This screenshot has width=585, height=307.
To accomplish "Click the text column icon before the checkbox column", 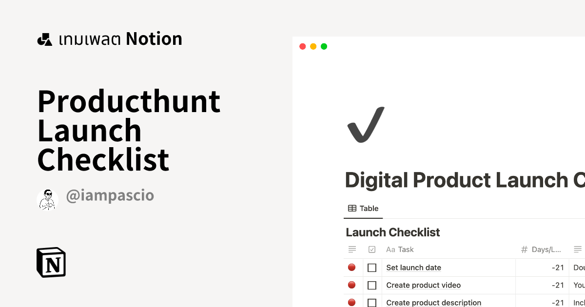I will [x=352, y=249].
